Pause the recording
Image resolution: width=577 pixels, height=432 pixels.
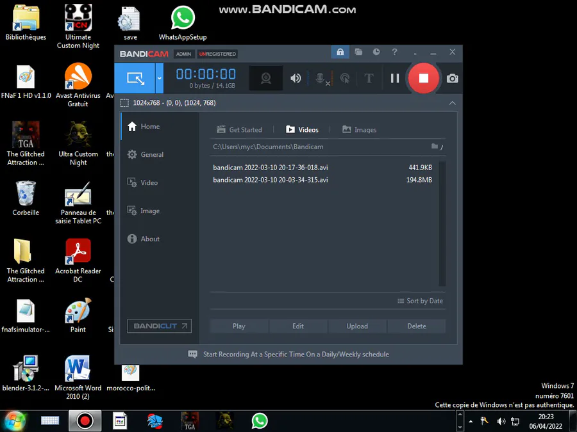click(395, 78)
